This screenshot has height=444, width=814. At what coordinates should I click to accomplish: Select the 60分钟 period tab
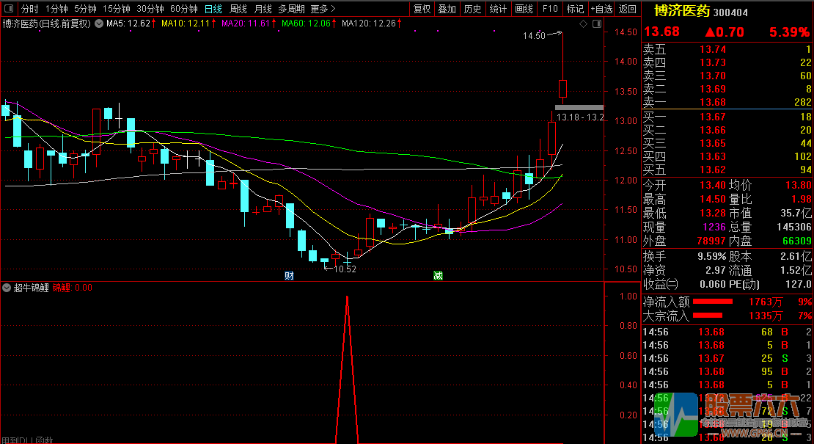click(x=184, y=10)
